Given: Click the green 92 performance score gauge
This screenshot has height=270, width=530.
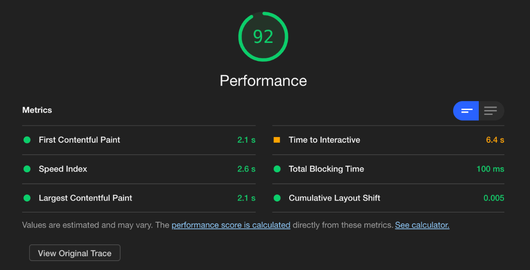Looking at the screenshot, I should point(263,37).
